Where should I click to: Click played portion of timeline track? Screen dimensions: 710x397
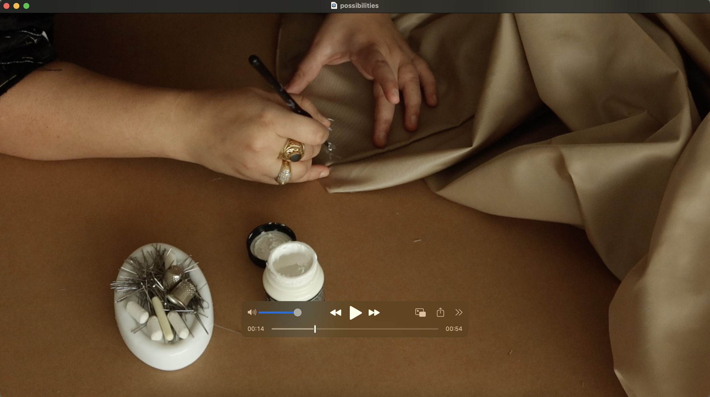(x=293, y=329)
